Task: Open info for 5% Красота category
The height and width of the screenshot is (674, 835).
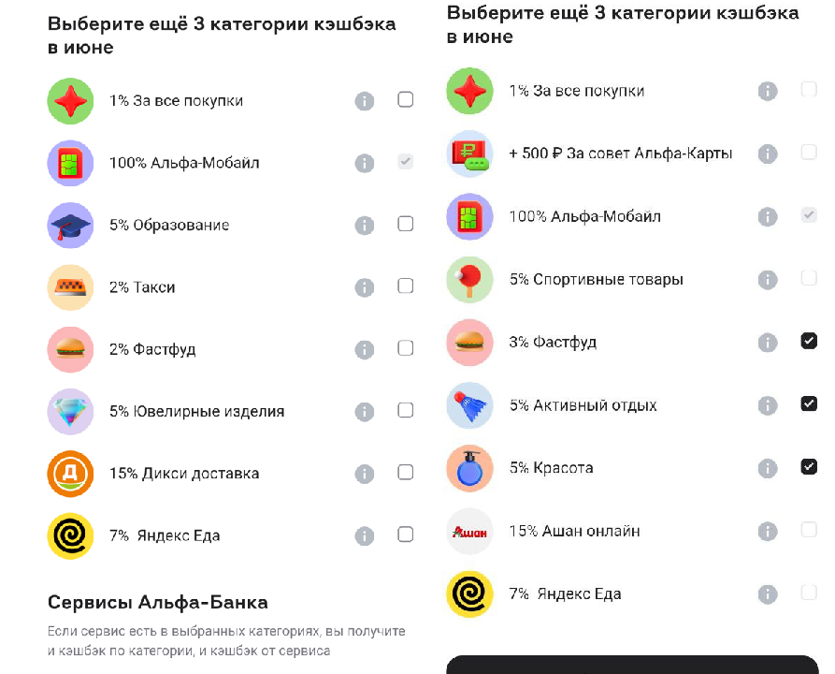Action: tap(768, 468)
